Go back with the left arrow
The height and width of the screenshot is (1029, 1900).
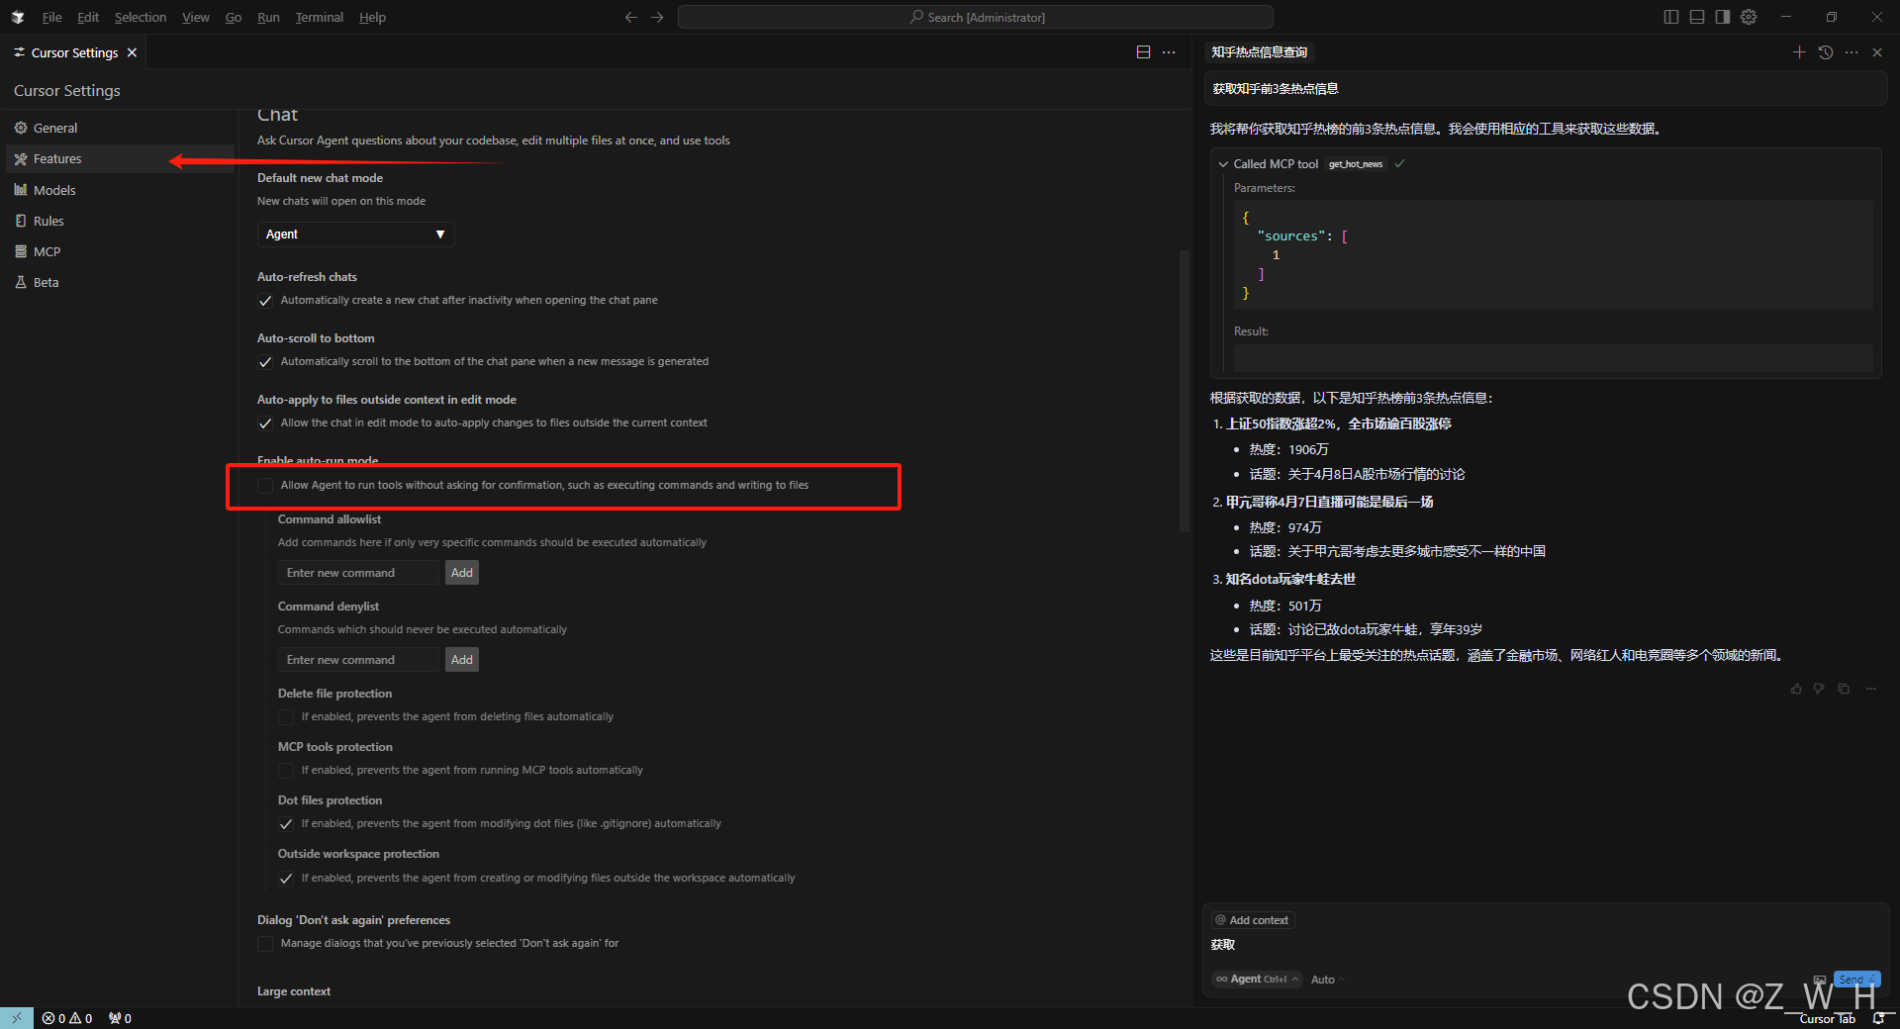631,17
